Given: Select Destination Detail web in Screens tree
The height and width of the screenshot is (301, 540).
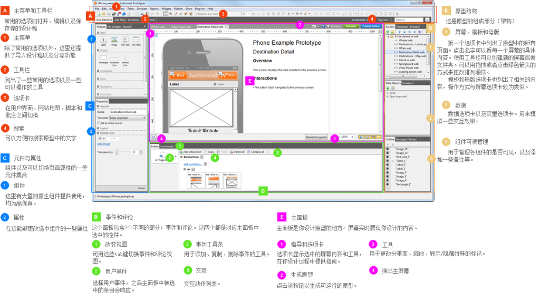Looking at the screenshot, I should (411, 52).
